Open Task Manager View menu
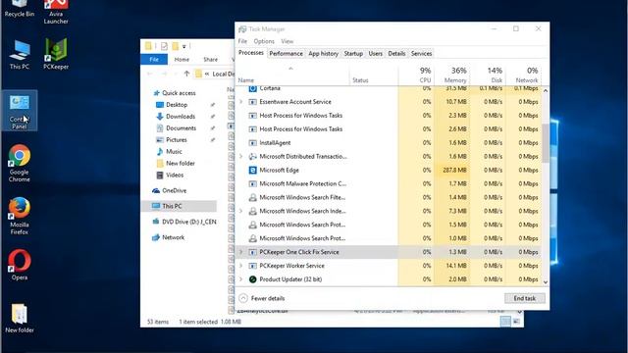This screenshot has width=628, height=353. tap(288, 41)
